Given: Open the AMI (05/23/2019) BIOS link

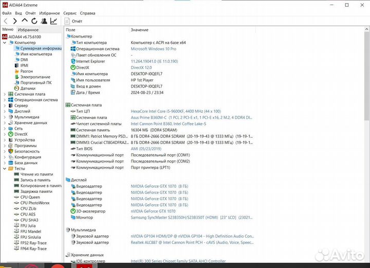Looking at the screenshot, I should pyautogui.click(x=146, y=149).
